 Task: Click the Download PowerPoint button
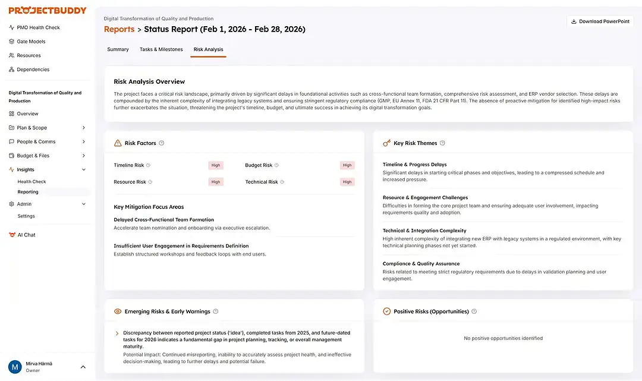[x=600, y=21]
